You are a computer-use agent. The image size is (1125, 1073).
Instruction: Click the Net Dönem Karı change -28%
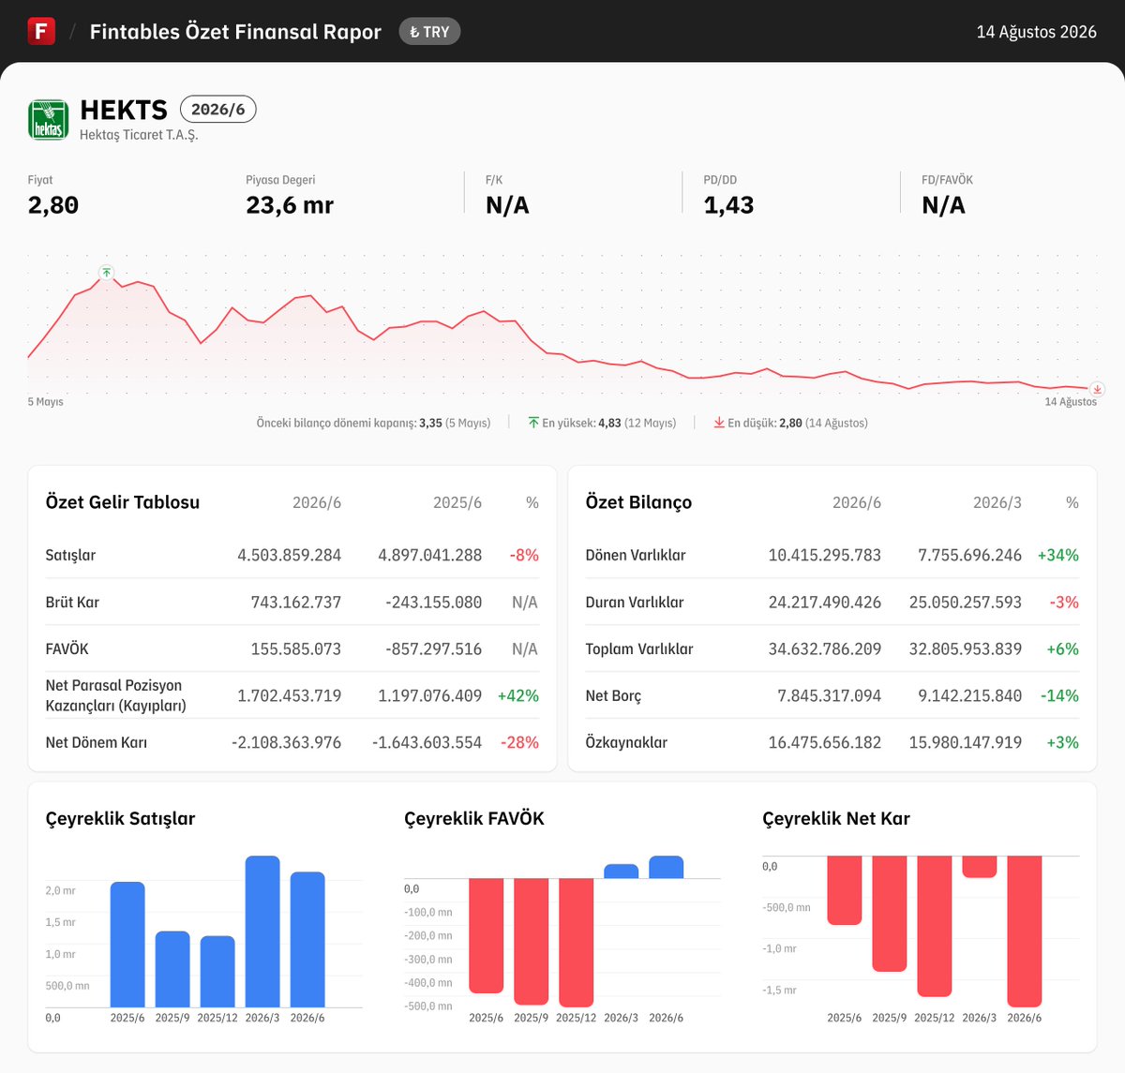pos(520,742)
